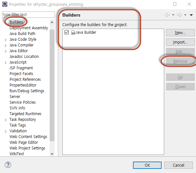The height and width of the screenshot is (173, 196).
Task: Click the Java Builder file icon
Action: pyautogui.click(x=73, y=32)
